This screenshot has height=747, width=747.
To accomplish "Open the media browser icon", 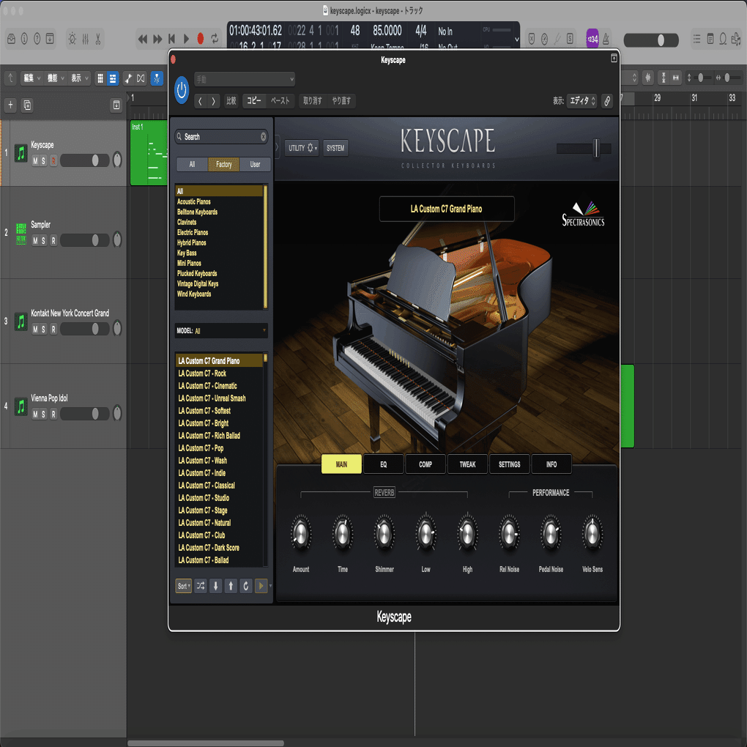I will (x=736, y=39).
